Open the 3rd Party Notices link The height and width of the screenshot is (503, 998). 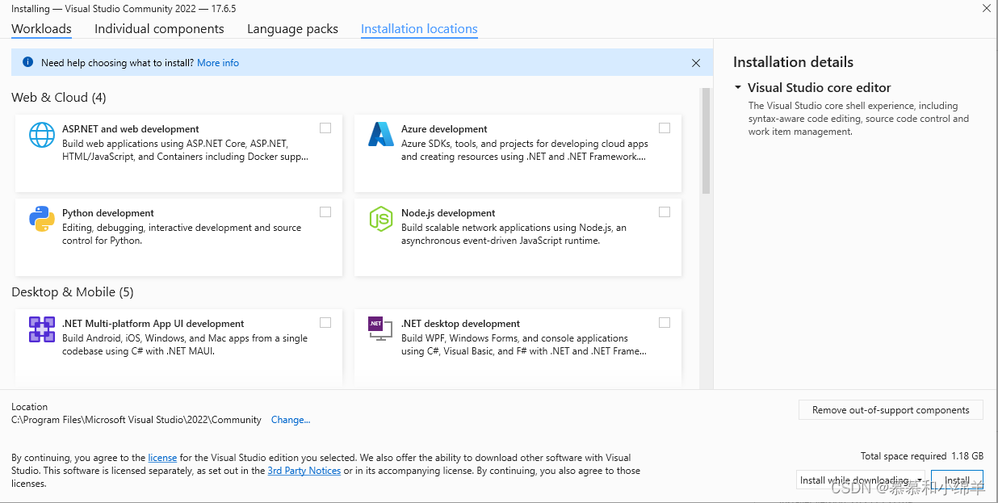304,471
